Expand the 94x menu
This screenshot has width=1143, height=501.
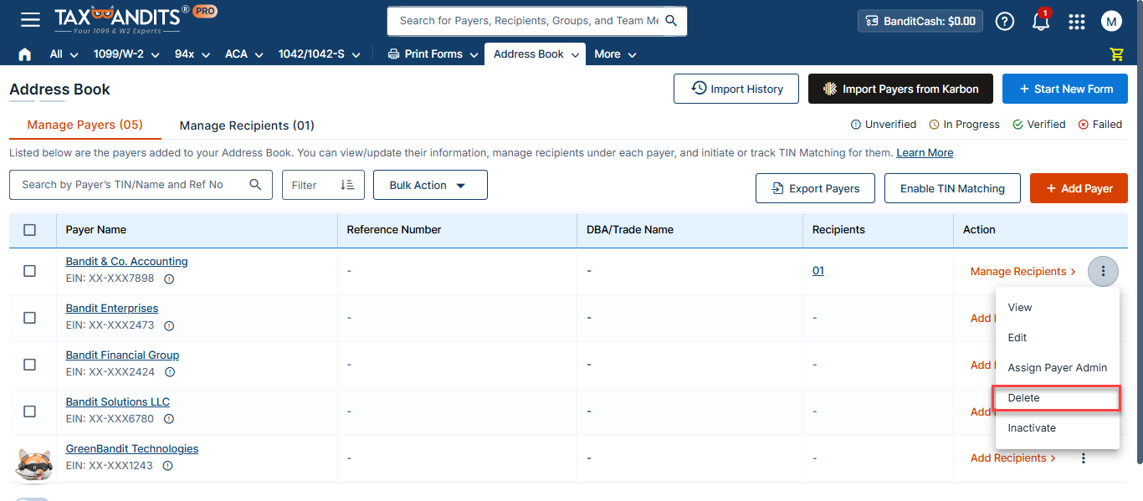point(193,54)
